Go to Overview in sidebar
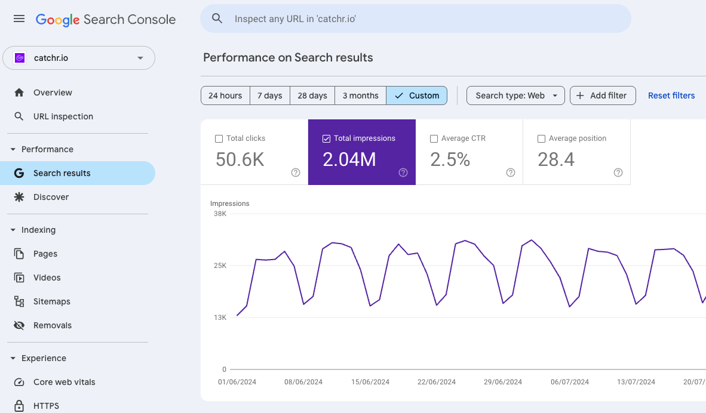Screen dimensions: 706x413 (78, 93)
